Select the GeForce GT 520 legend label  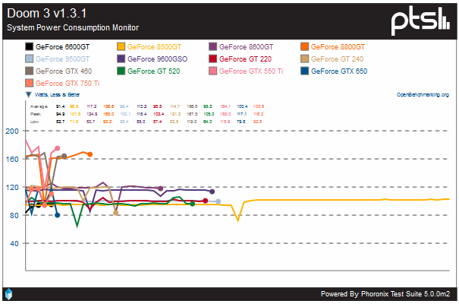click(x=154, y=71)
